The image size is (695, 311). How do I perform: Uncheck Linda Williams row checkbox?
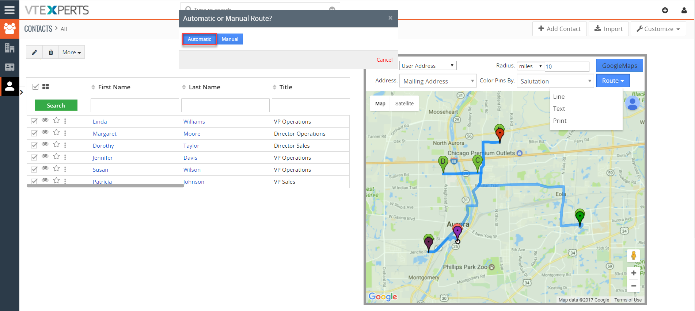click(x=34, y=121)
